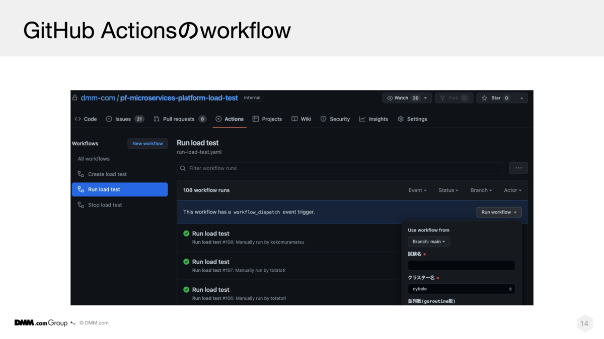Click the fork icon on Fork button

point(443,98)
